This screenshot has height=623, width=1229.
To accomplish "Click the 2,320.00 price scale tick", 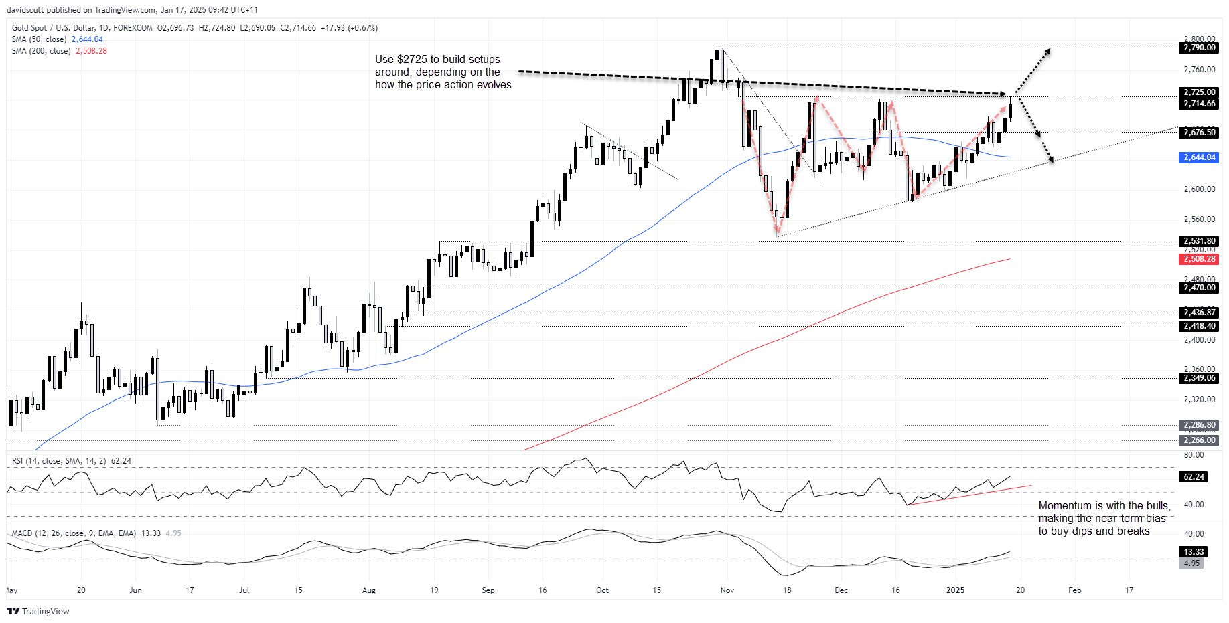I will point(1200,399).
